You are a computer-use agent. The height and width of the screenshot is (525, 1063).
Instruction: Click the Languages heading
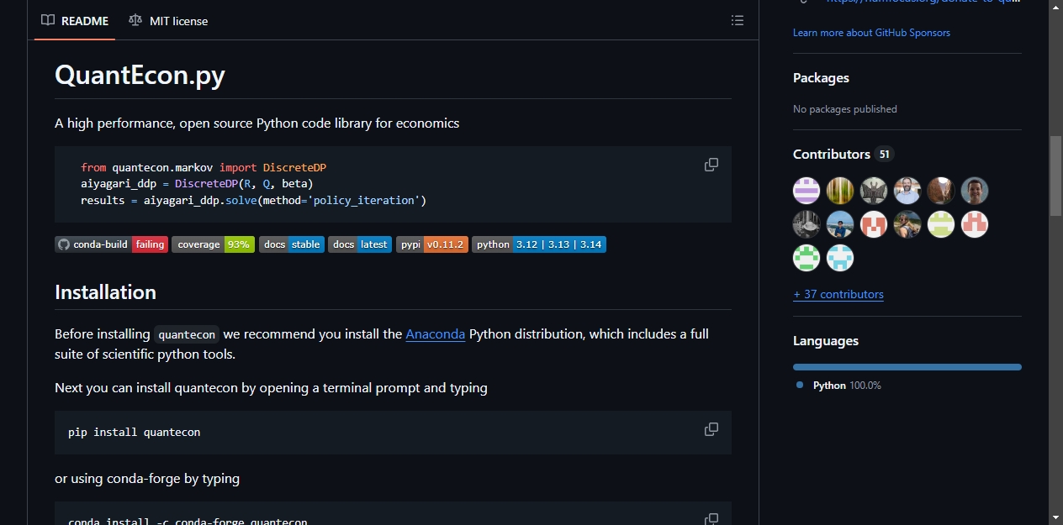[826, 341]
